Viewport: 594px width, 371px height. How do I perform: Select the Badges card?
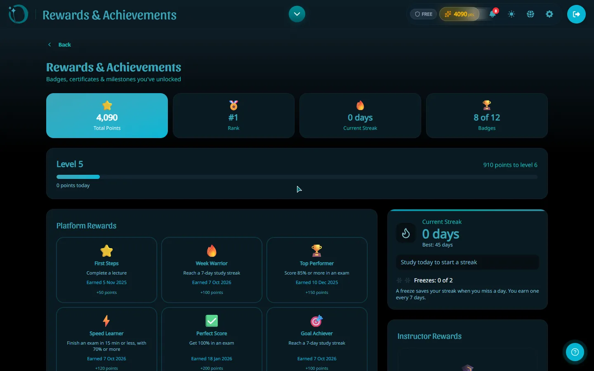(x=487, y=115)
